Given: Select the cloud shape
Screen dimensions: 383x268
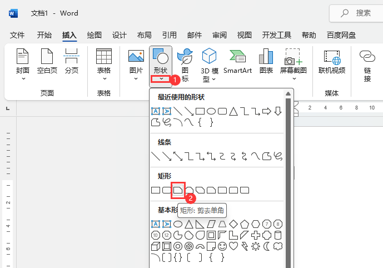Looking at the screenshot, I should [x=278, y=246].
